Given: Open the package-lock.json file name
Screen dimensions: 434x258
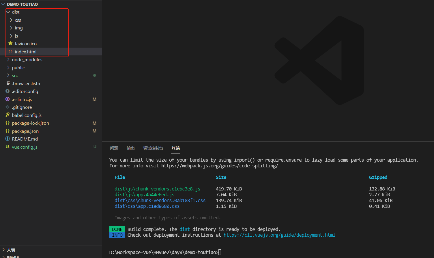Looking at the screenshot, I should coord(30,123).
